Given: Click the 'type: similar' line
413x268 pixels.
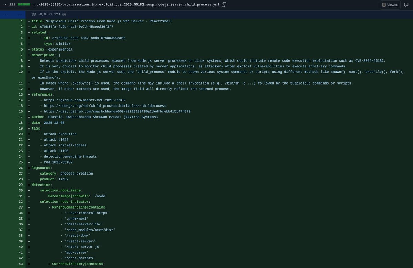Looking at the screenshot, I should (57, 44).
